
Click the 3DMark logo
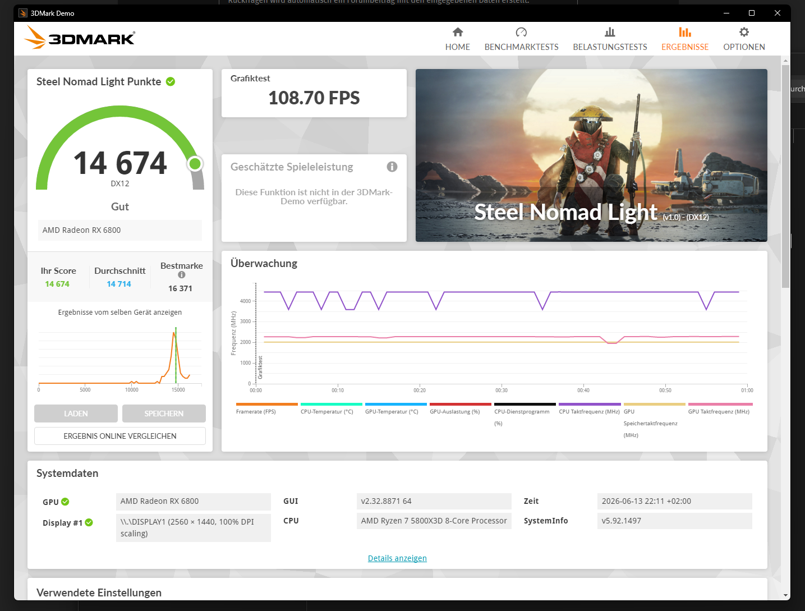click(80, 38)
